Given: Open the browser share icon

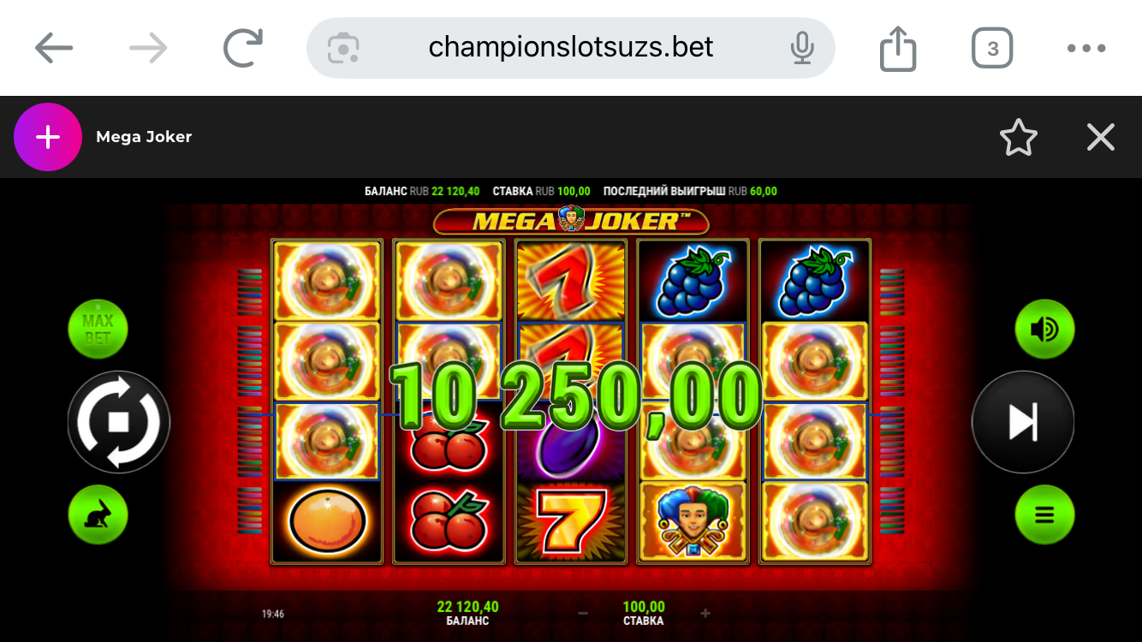Looking at the screenshot, I should pyautogui.click(x=898, y=48).
